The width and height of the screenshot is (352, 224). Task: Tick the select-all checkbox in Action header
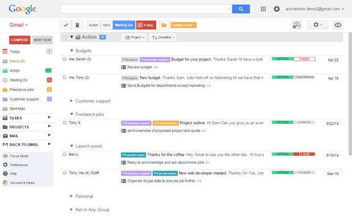click(x=64, y=37)
